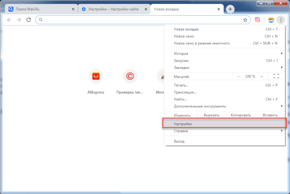Screen dimensions: 290x194
Task: Select Печать... menu item
Action: tap(225, 85)
